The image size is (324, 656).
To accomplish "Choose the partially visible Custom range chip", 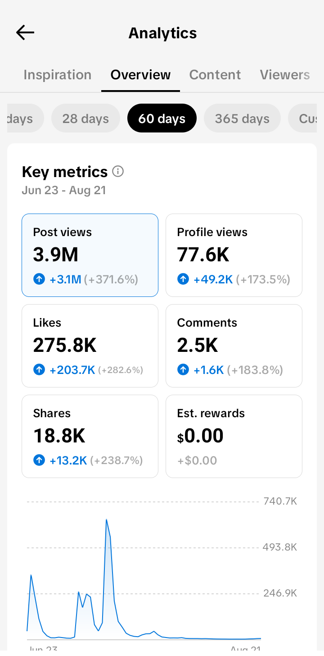I will (x=303, y=118).
